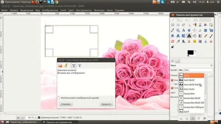Select the Scissors Select tool
221x124 pixels.
(x=200, y=25)
